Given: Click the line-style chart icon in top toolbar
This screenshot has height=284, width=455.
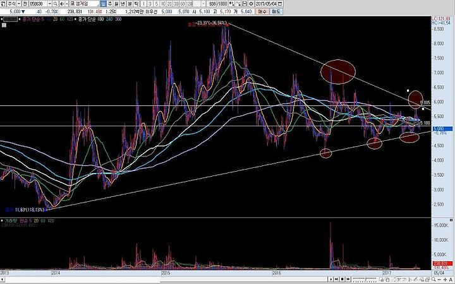Looking at the screenshot, I should (x=238, y=4).
